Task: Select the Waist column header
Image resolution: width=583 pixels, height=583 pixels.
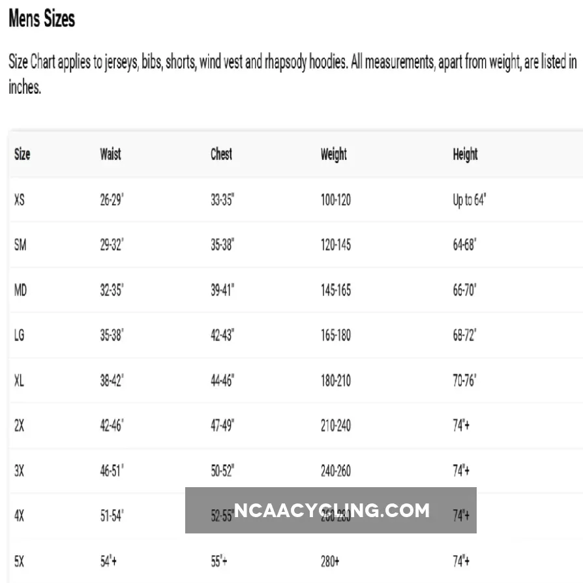Action: coord(110,155)
